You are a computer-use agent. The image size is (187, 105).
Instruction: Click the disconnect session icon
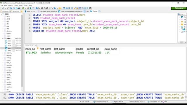pos(8,8)
